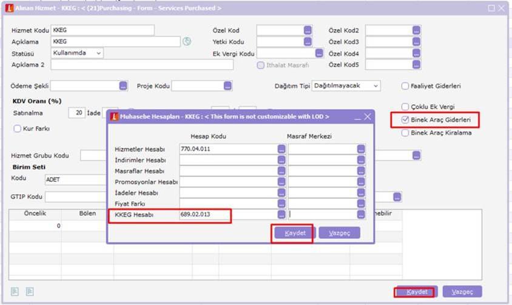Viewport: 512px width, 305px height.
Task: Browse account code for Hizmetler Hesabı
Action: click(x=281, y=149)
